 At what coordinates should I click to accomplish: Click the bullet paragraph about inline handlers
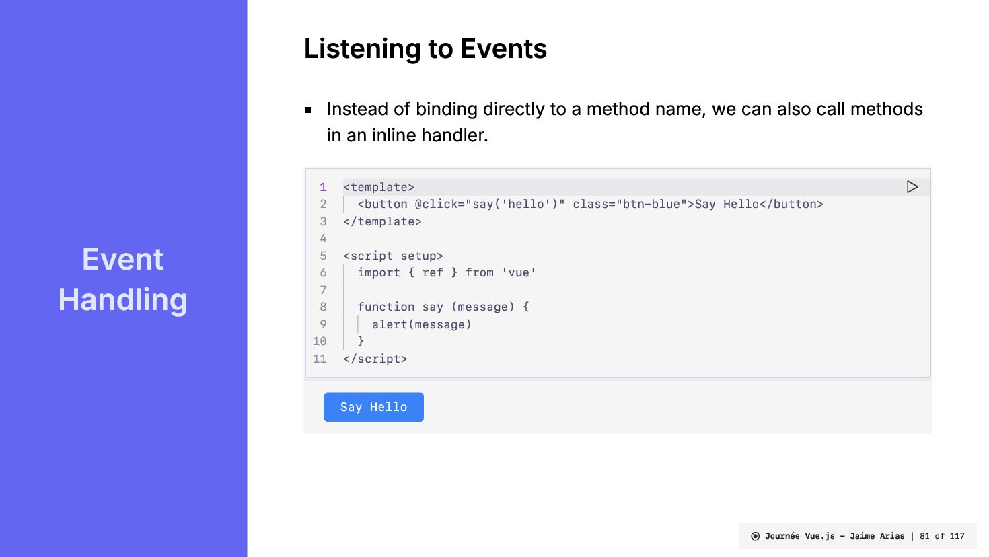[624, 122]
